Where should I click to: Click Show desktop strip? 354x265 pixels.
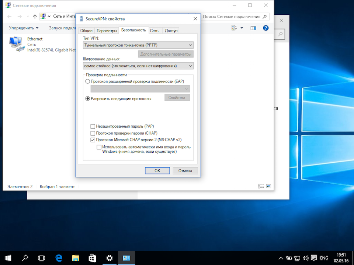tap(353, 258)
